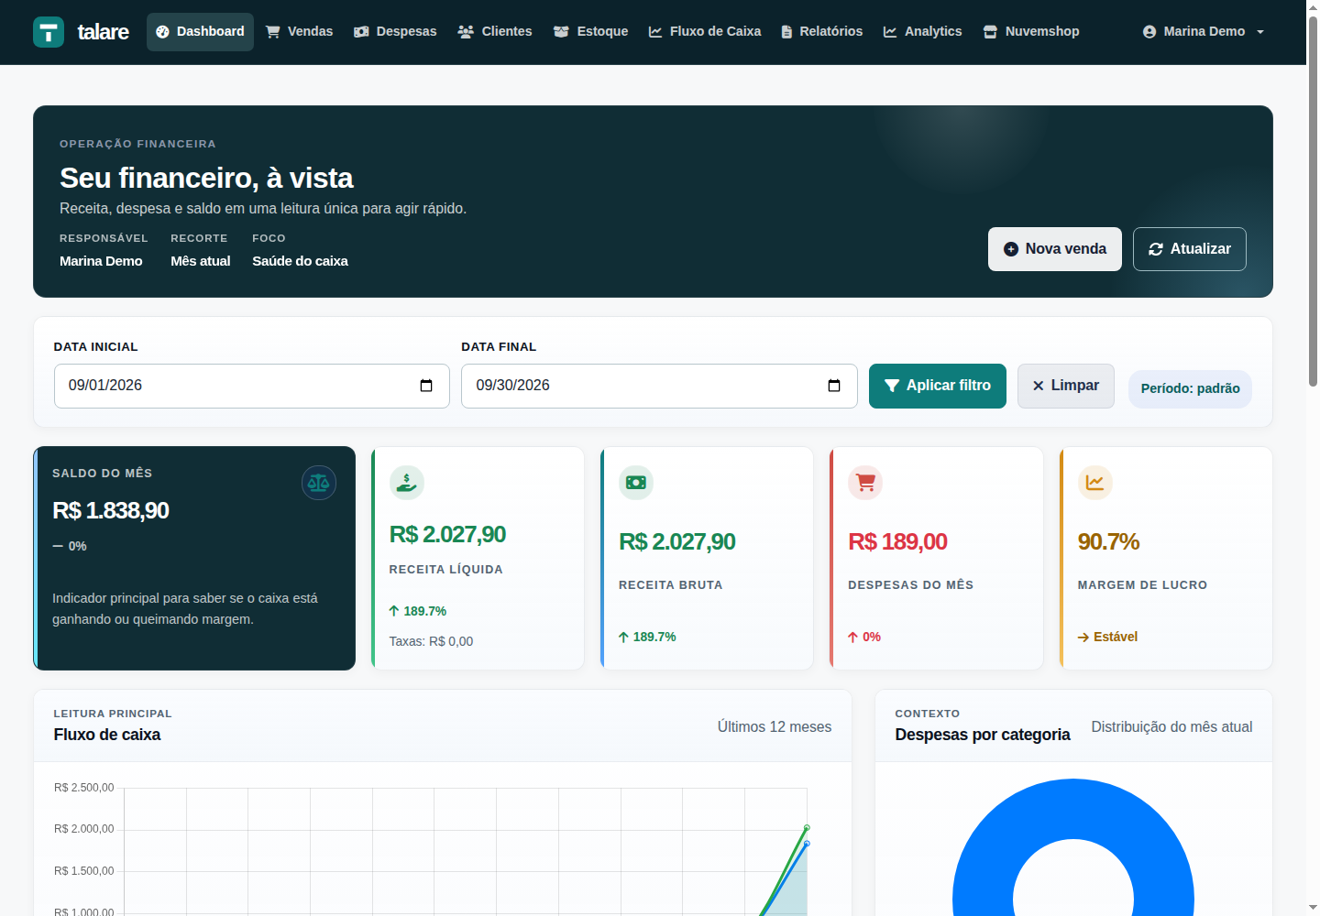Clear filters with the Limpar button
The image size is (1320, 916).
pos(1066,386)
